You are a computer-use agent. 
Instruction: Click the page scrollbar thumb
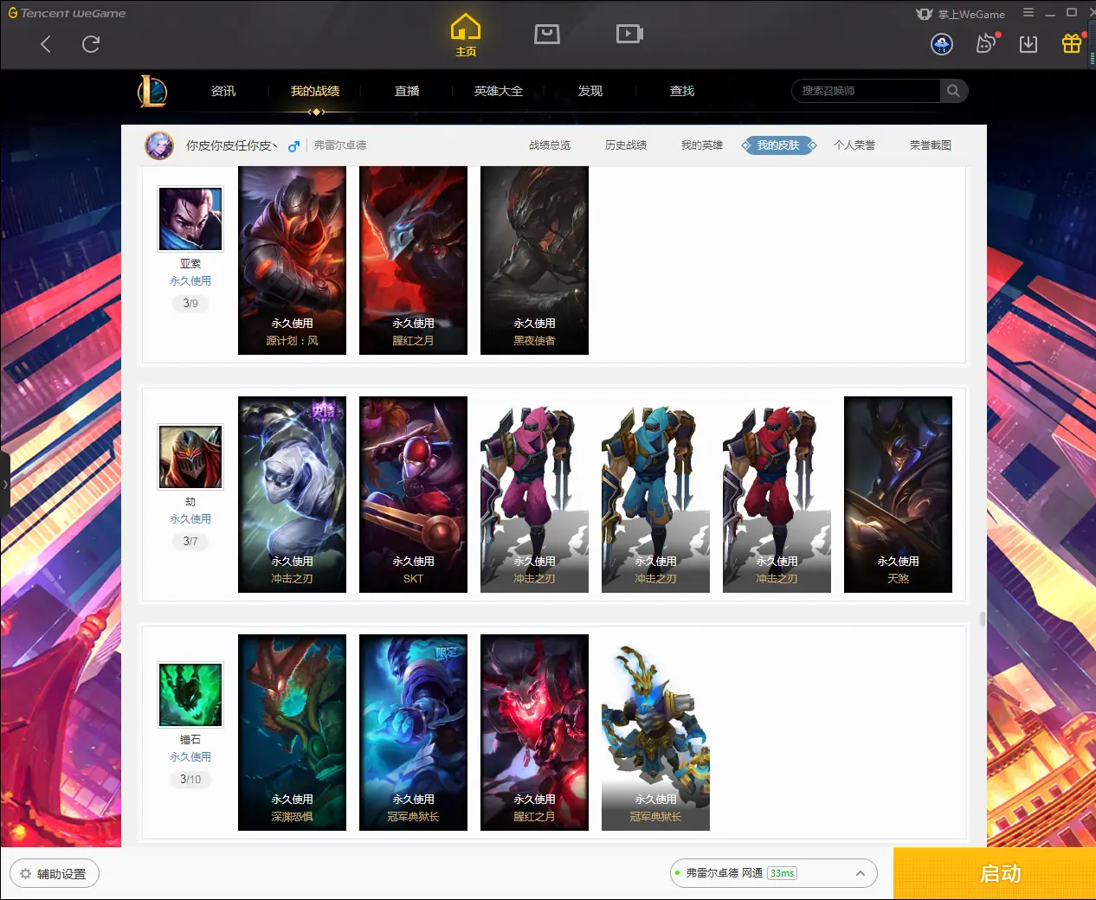pyautogui.click(x=982, y=620)
